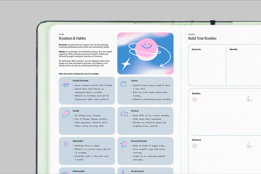
Task: Click the "Meditate twice a week" line
Action: 87,146
